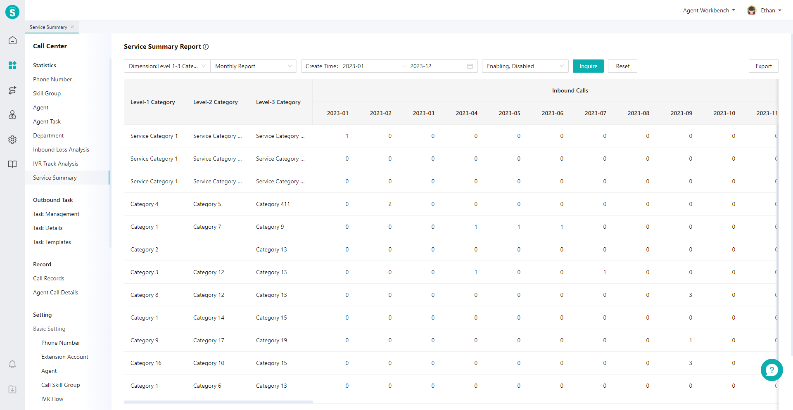The height and width of the screenshot is (410, 793).
Task: Click Category 14 cell
Action: coord(209,318)
